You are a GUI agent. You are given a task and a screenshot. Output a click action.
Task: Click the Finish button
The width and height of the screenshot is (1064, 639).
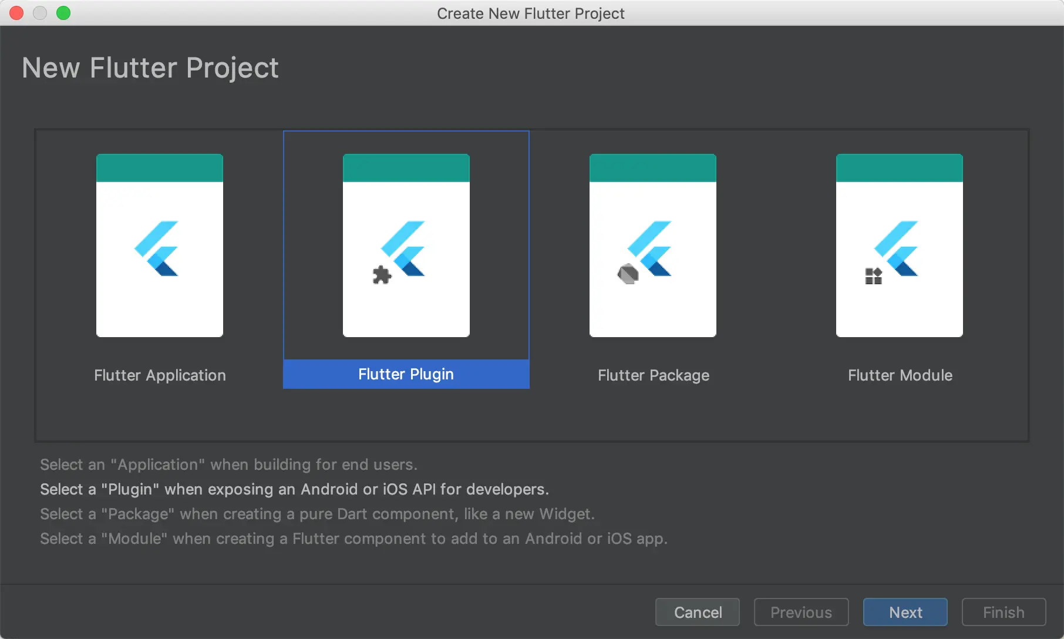click(x=1004, y=612)
